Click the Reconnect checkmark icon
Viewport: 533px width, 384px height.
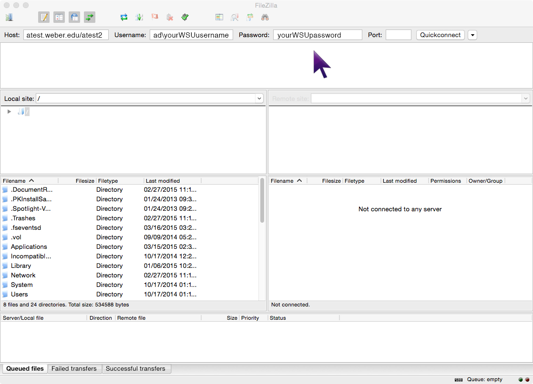(185, 18)
